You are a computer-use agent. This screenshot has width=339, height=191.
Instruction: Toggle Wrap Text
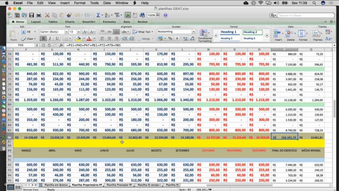pos(142,32)
